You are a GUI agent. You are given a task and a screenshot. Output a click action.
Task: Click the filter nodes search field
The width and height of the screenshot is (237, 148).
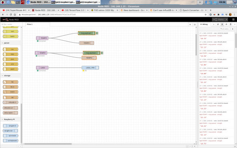[x=11, y=24]
